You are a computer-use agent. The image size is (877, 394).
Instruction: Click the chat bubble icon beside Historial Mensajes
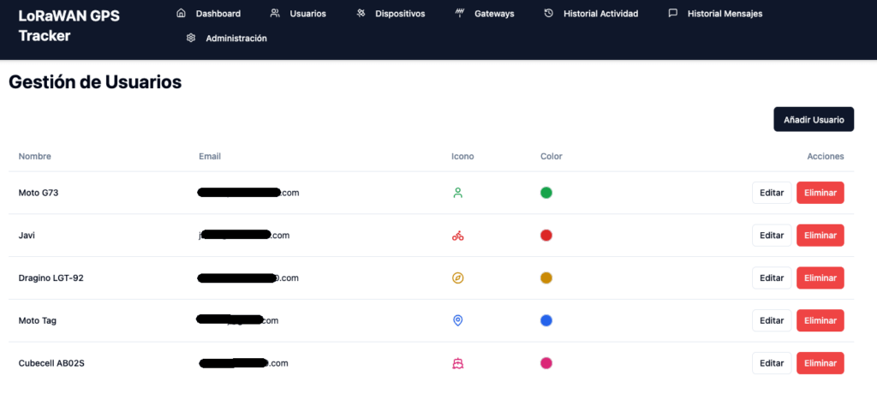(672, 14)
